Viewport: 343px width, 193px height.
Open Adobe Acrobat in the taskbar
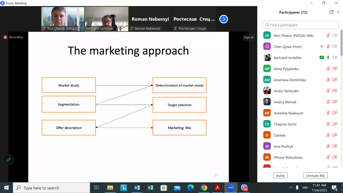(217, 188)
